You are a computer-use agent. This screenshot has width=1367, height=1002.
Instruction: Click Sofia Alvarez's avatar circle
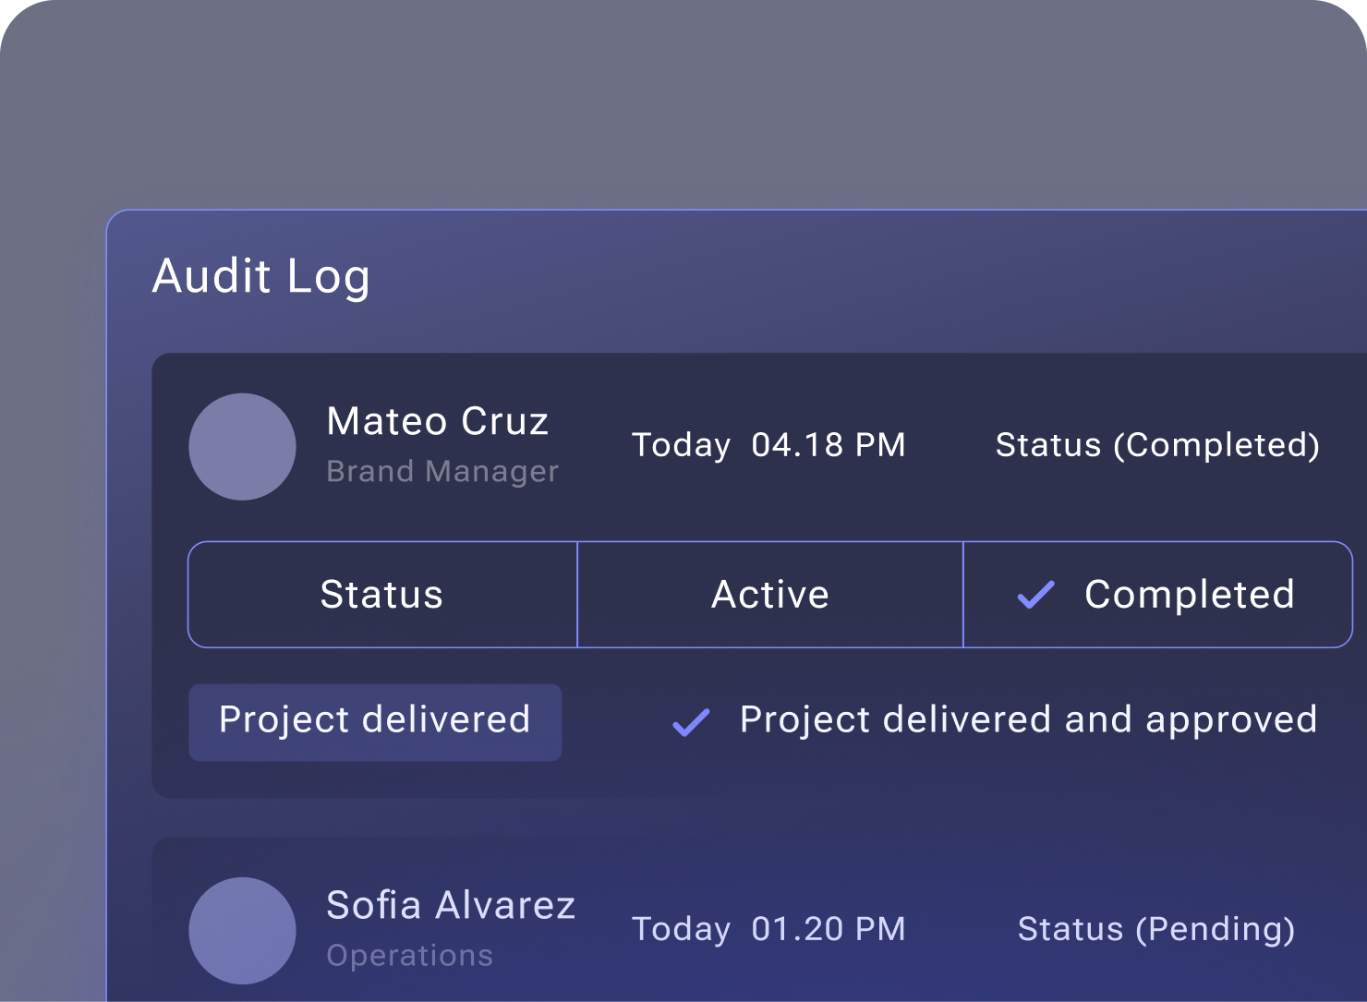pyautogui.click(x=242, y=931)
